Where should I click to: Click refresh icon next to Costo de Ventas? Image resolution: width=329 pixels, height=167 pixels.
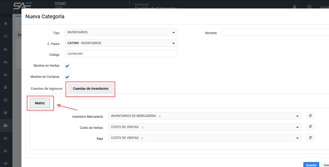tap(310, 127)
